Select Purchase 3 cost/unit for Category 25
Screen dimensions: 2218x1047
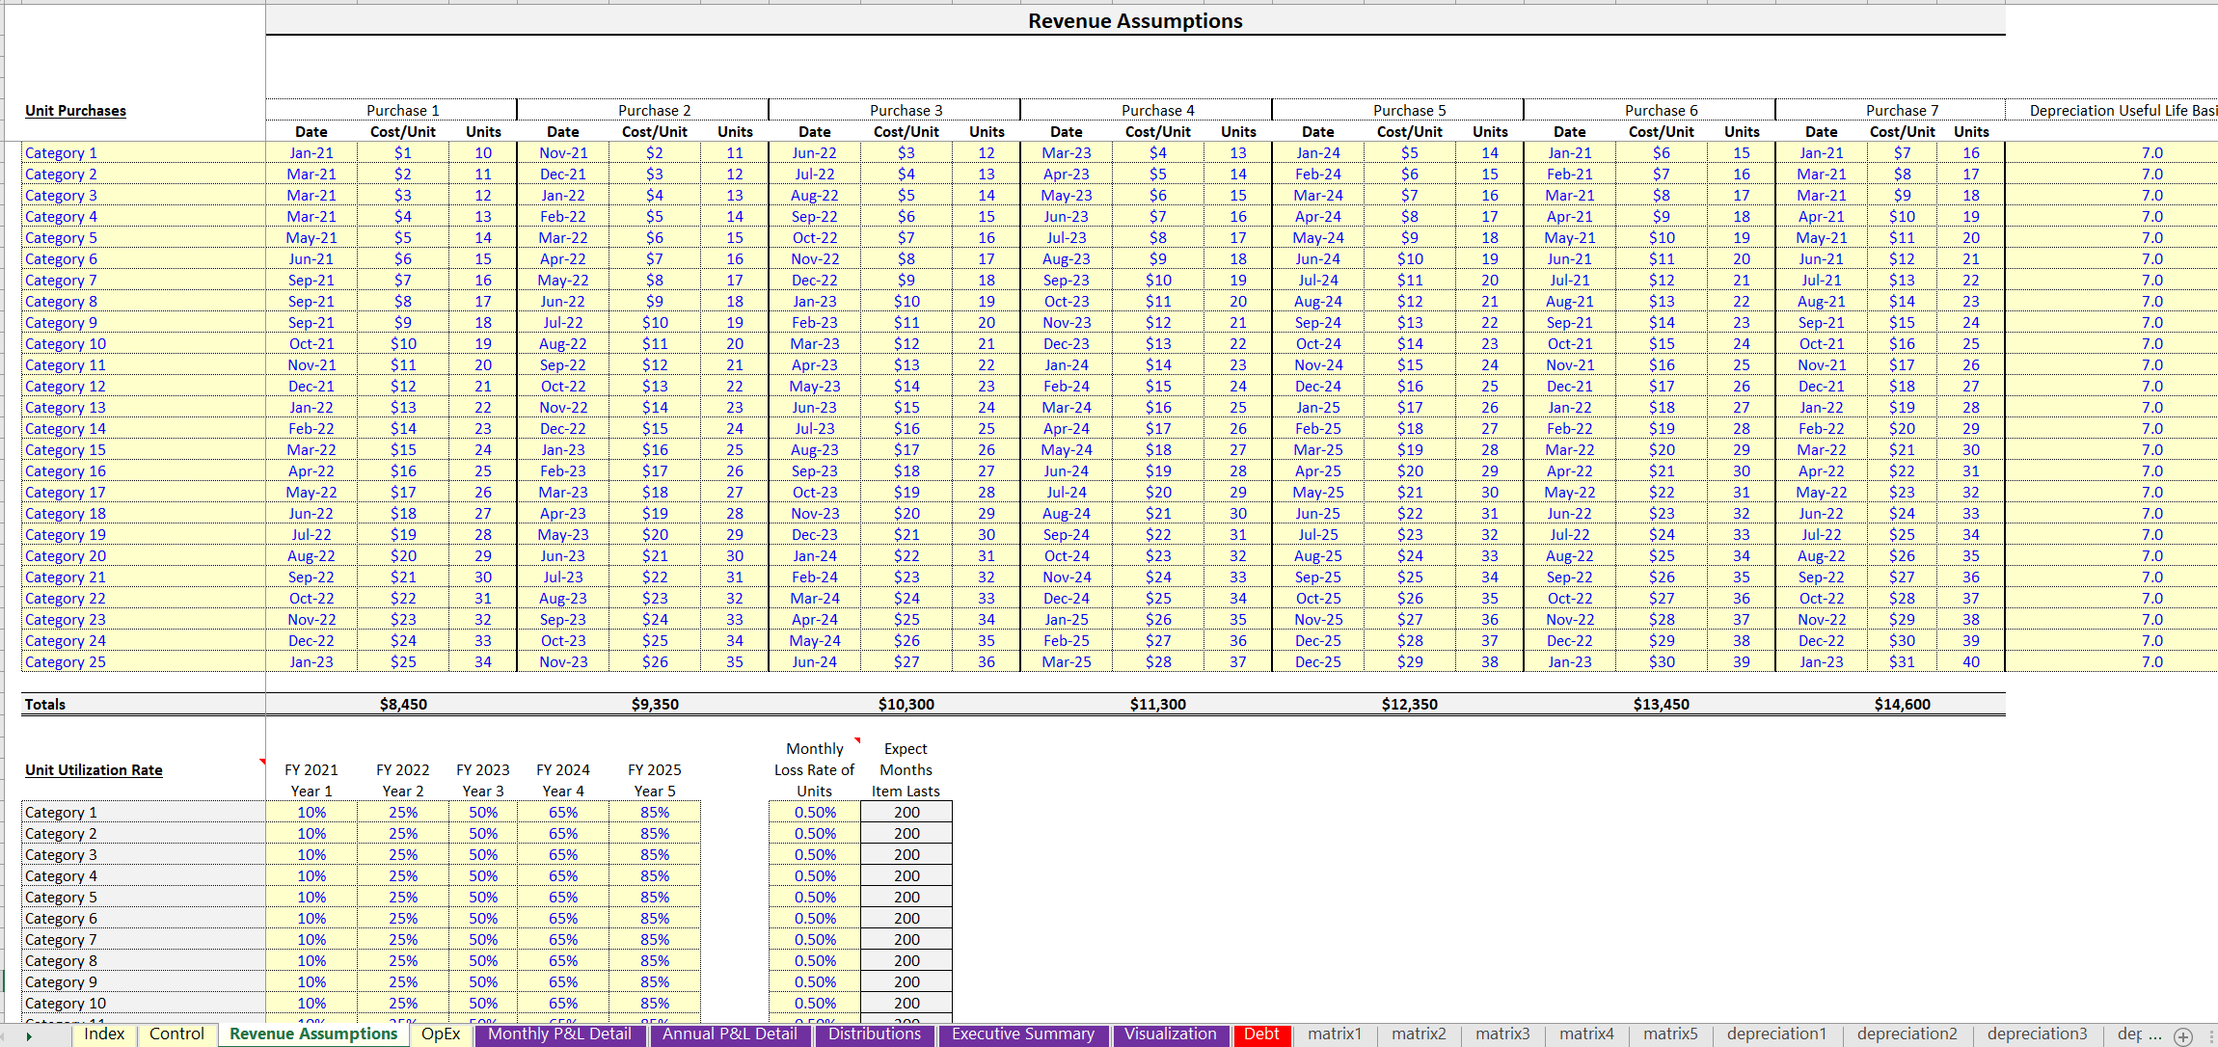[x=906, y=662]
